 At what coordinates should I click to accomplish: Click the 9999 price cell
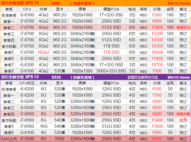pyautogui.click(x=157, y=21)
